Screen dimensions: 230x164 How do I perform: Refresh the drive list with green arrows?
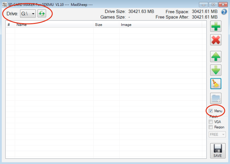42,14
